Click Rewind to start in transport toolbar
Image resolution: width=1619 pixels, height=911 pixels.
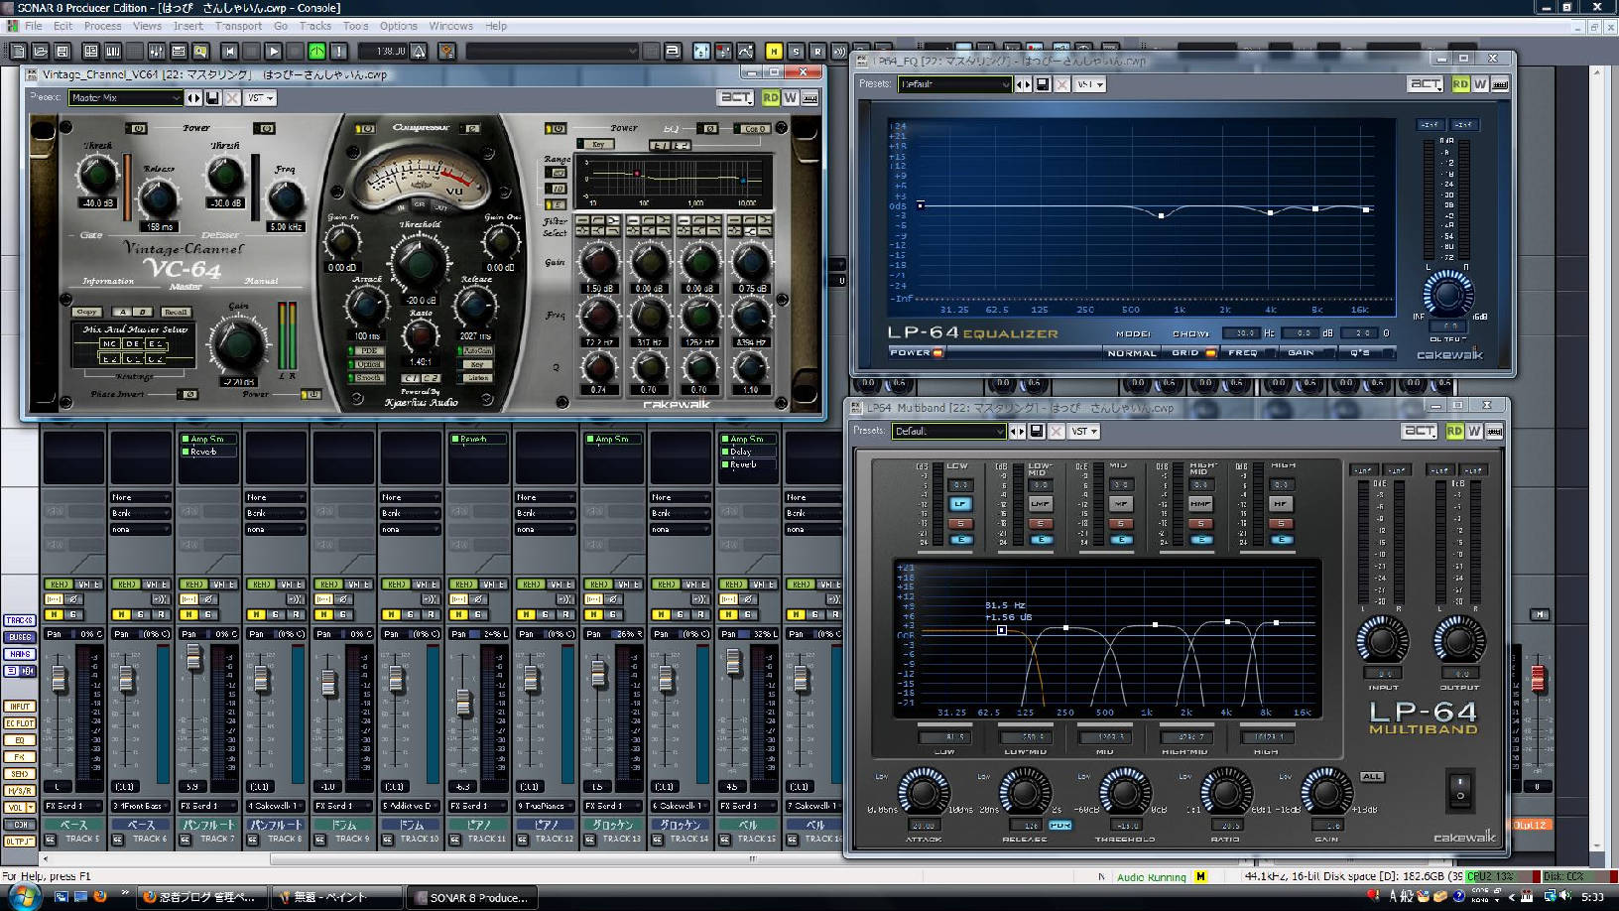click(229, 51)
